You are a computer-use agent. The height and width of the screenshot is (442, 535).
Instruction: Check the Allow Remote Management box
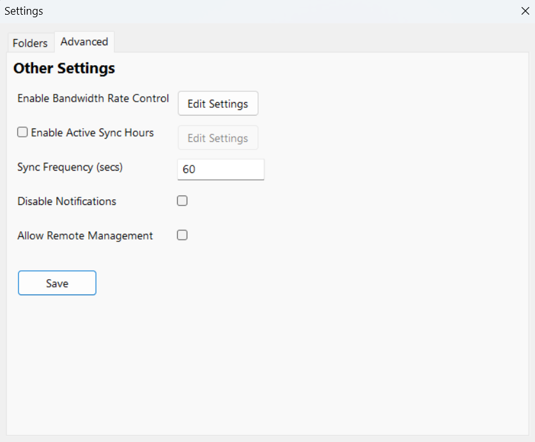182,235
